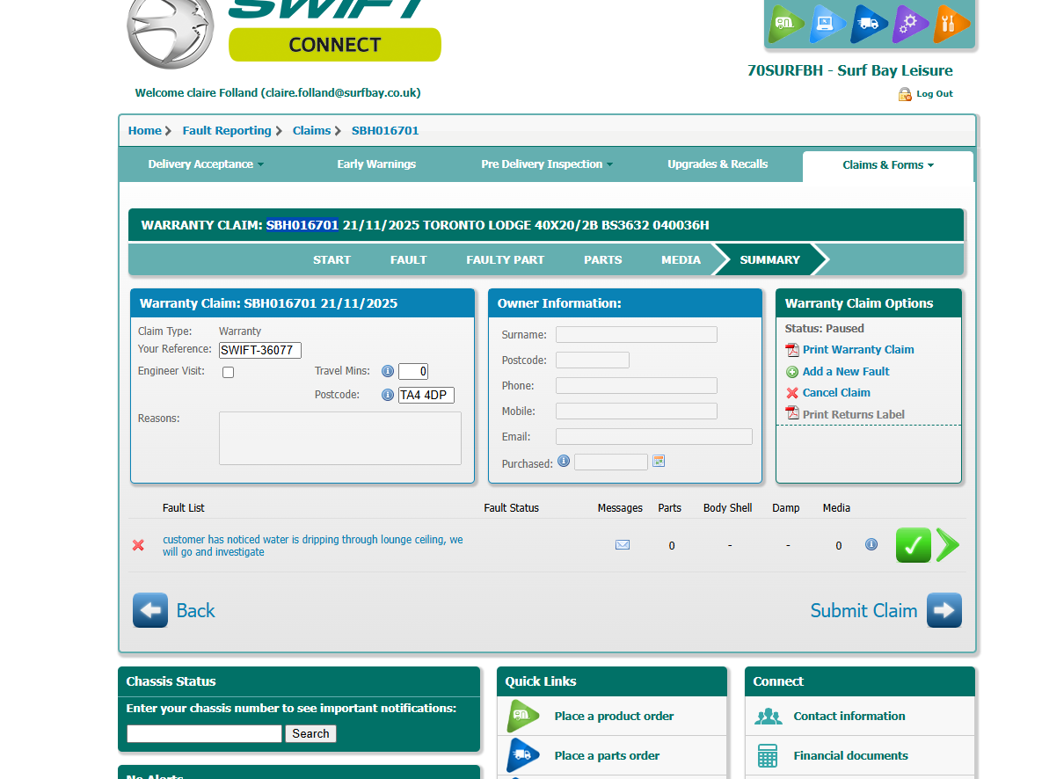Screen dimensions: 1042x779
Task: Select the SUMMARY step
Action: [x=769, y=260]
